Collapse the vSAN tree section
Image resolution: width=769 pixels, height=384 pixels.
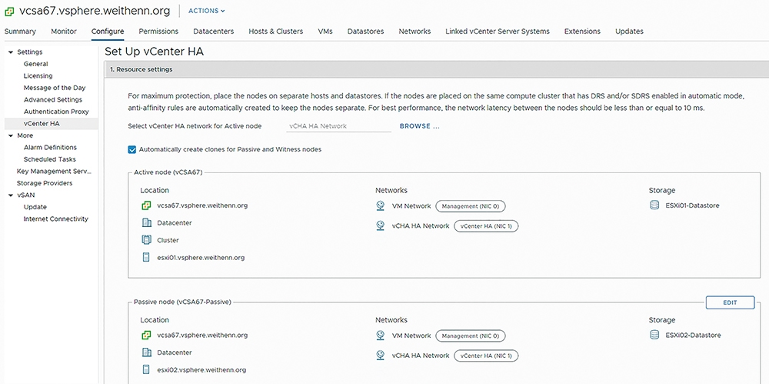click(x=11, y=195)
